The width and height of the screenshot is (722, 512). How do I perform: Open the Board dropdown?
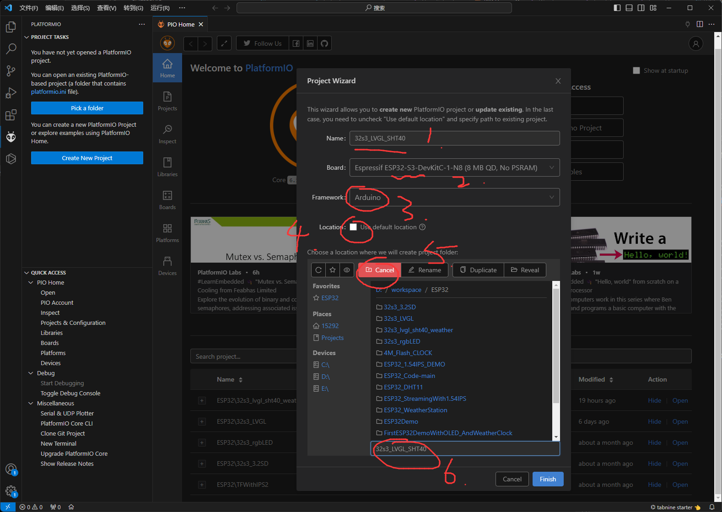454,167
